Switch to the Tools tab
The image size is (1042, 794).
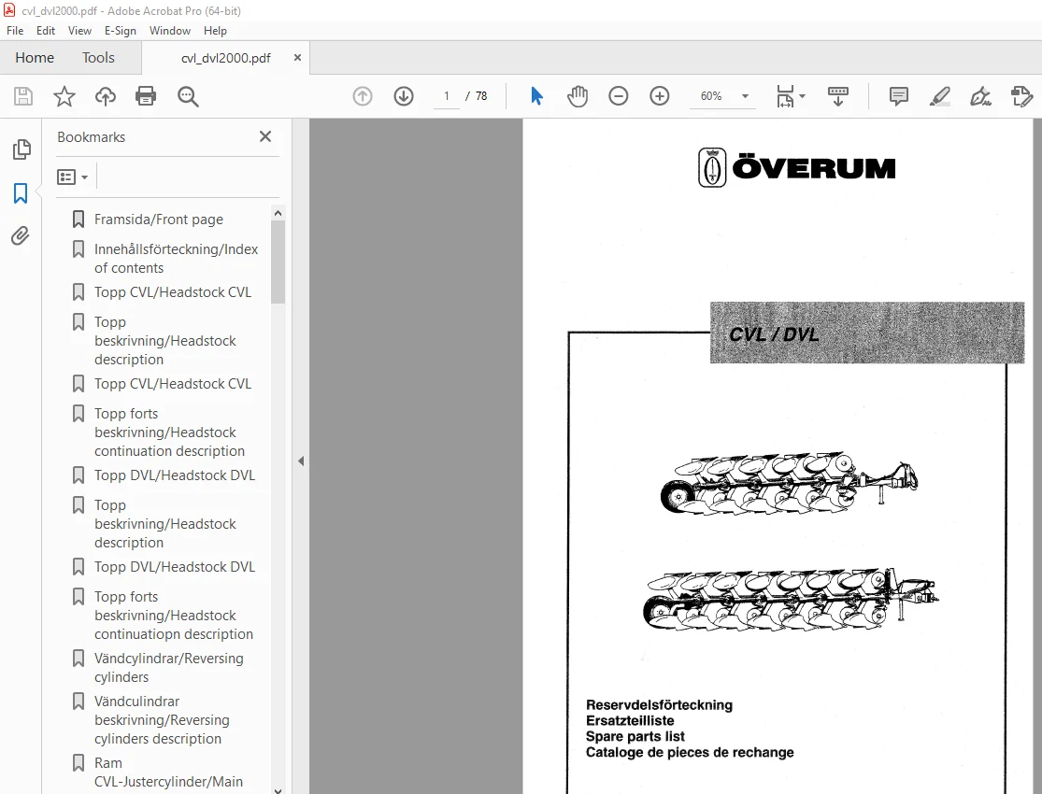pyautogui.click(x=98, y=58)
